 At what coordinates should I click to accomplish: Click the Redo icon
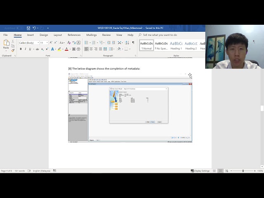[x=42, y=28]
